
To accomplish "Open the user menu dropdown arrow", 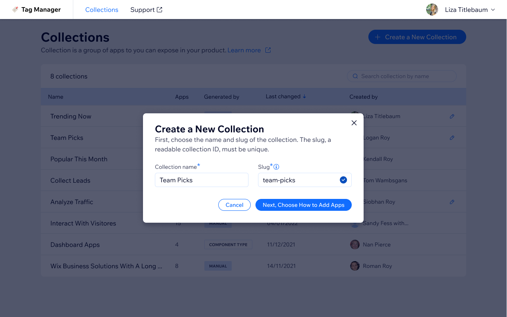I will [x=493, y=10].
